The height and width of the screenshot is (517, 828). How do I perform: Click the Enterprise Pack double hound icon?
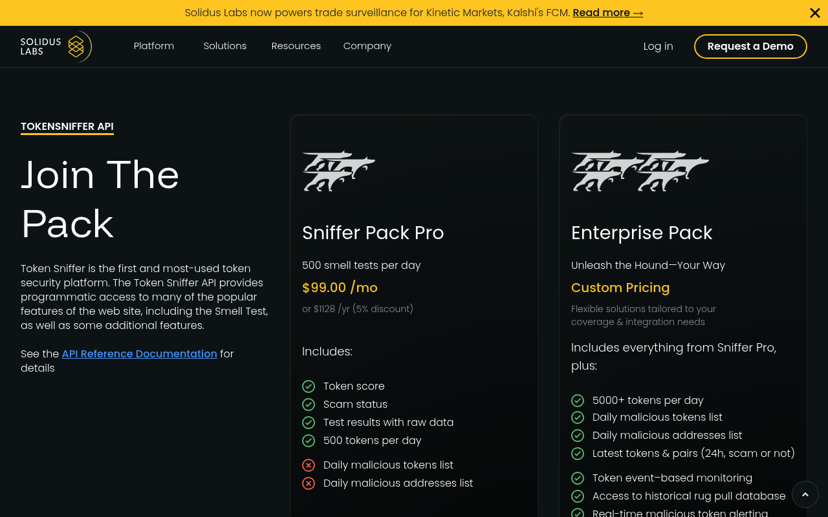pyautogui.click(x=640, y=171)
